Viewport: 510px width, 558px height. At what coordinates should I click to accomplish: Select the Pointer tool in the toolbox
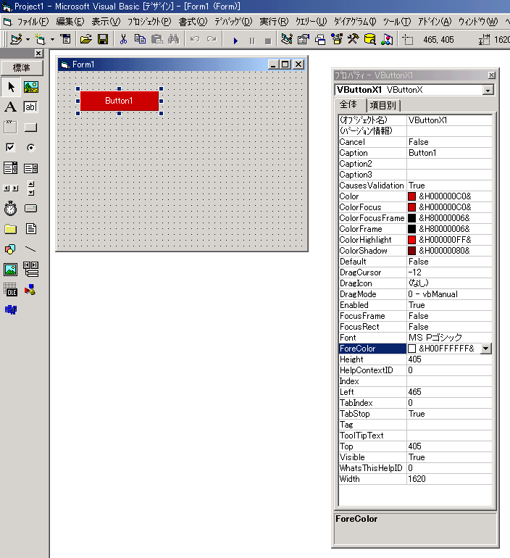tap(11, 87)
